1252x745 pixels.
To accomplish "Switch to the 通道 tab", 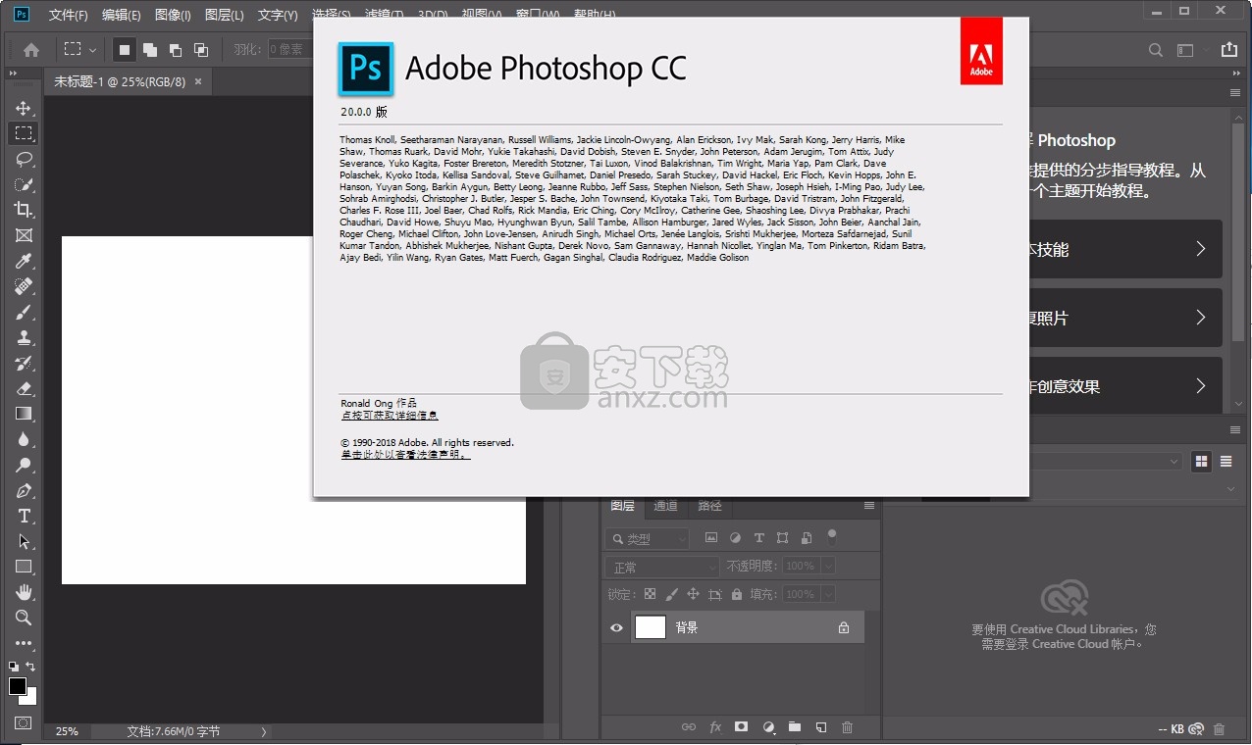I will 665,506.
